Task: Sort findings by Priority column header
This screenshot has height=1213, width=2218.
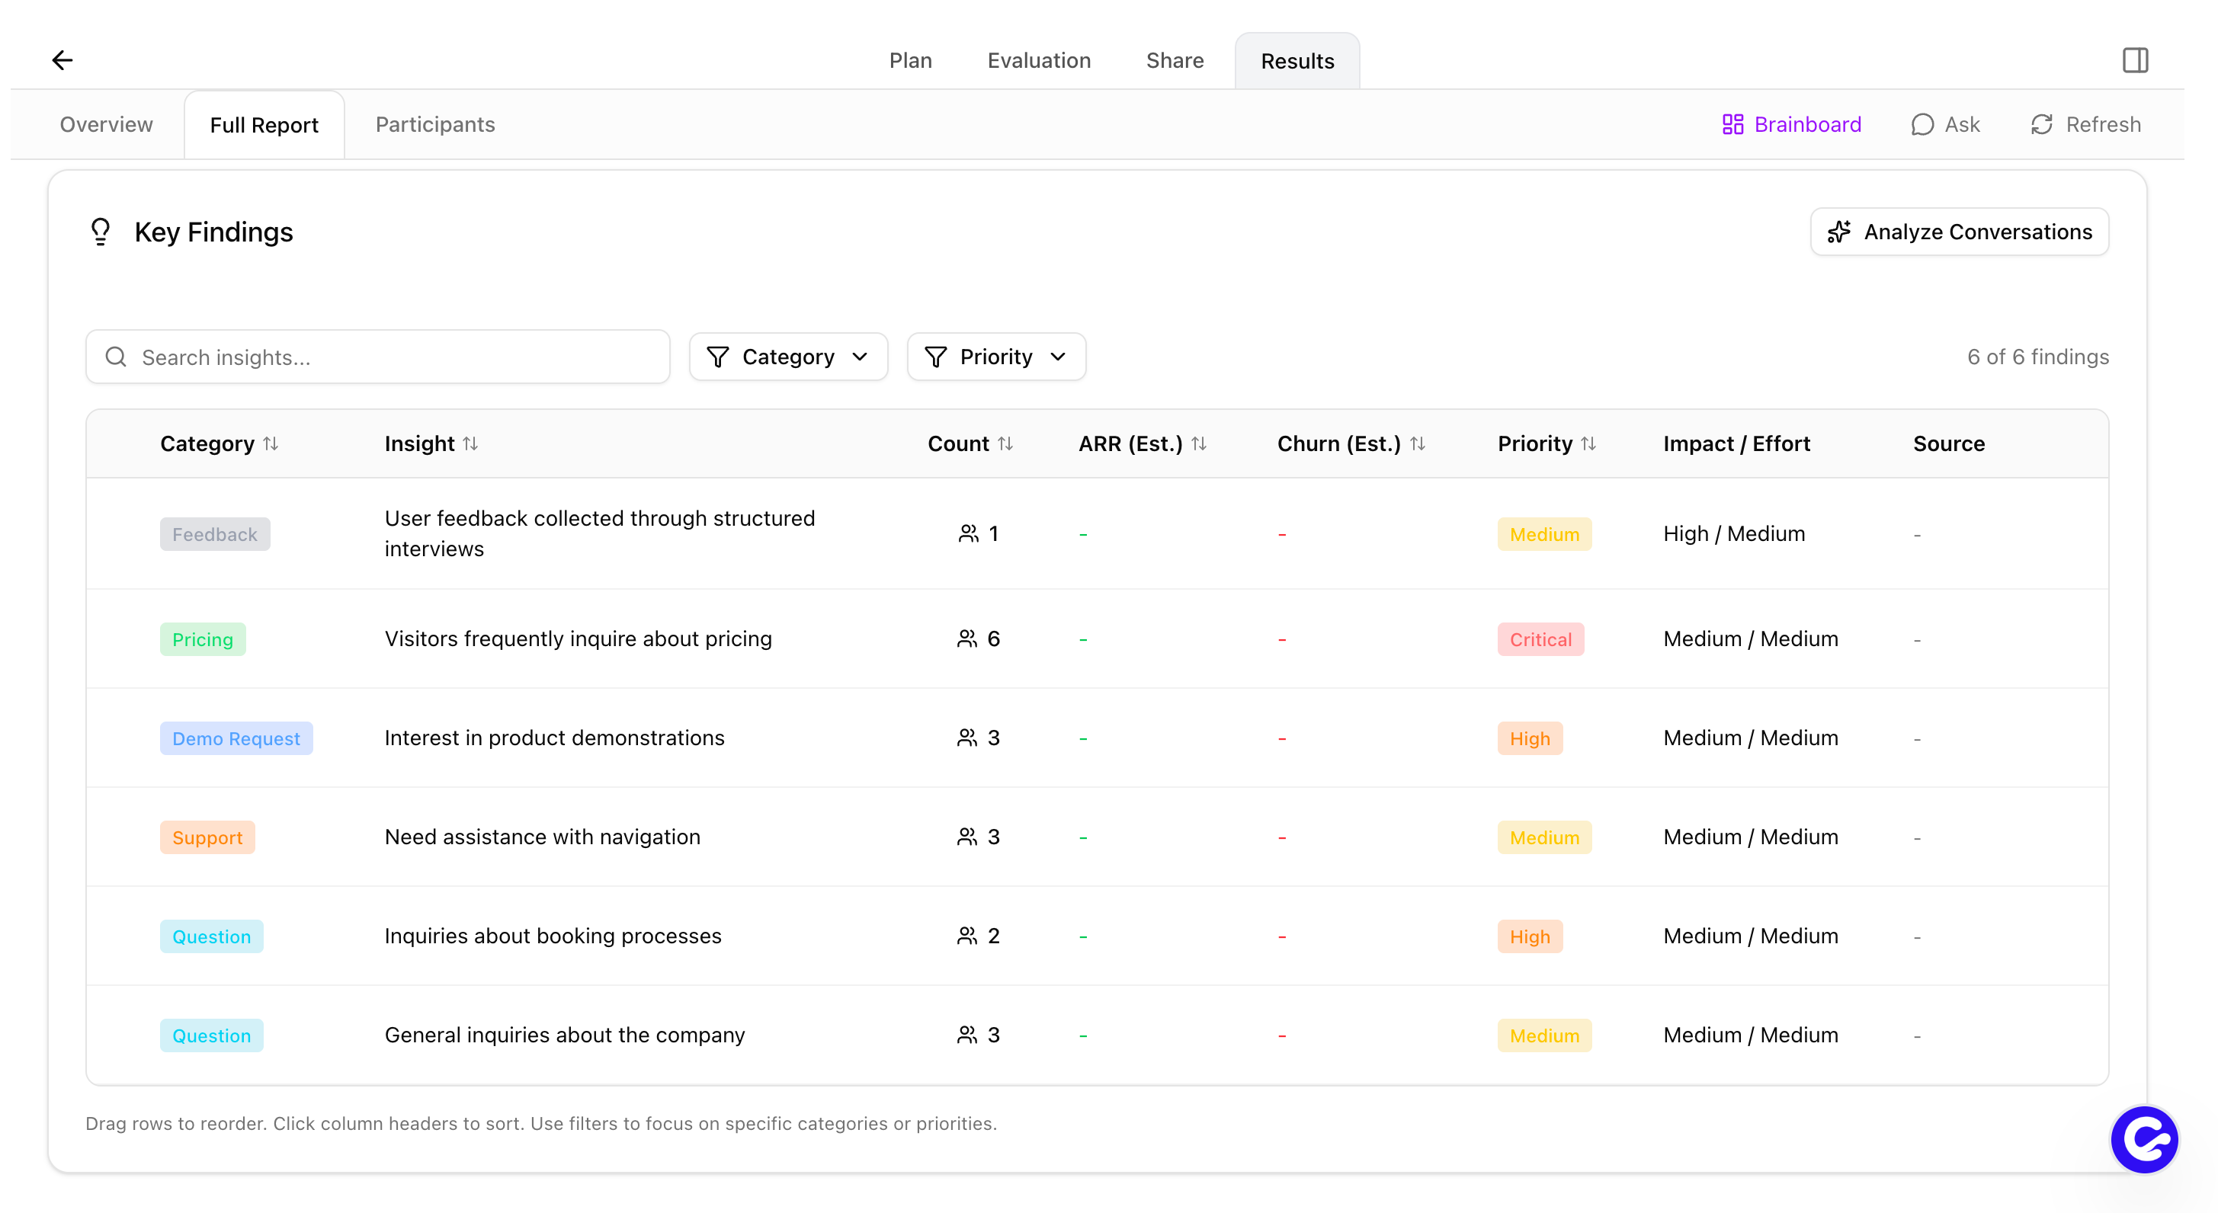Action: coord(1547,443)
